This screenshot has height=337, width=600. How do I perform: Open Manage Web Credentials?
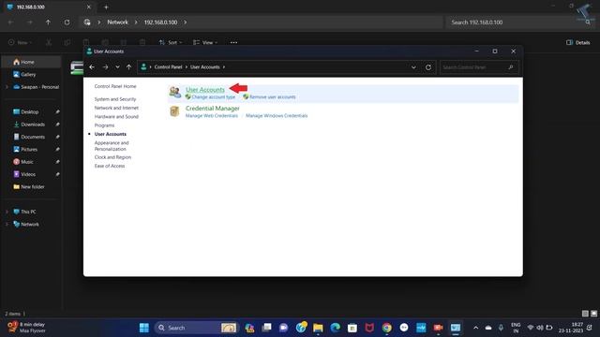(212, 116)
